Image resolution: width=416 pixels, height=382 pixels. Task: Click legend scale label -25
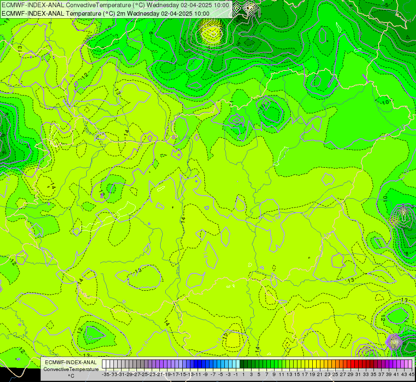[144, 374]
